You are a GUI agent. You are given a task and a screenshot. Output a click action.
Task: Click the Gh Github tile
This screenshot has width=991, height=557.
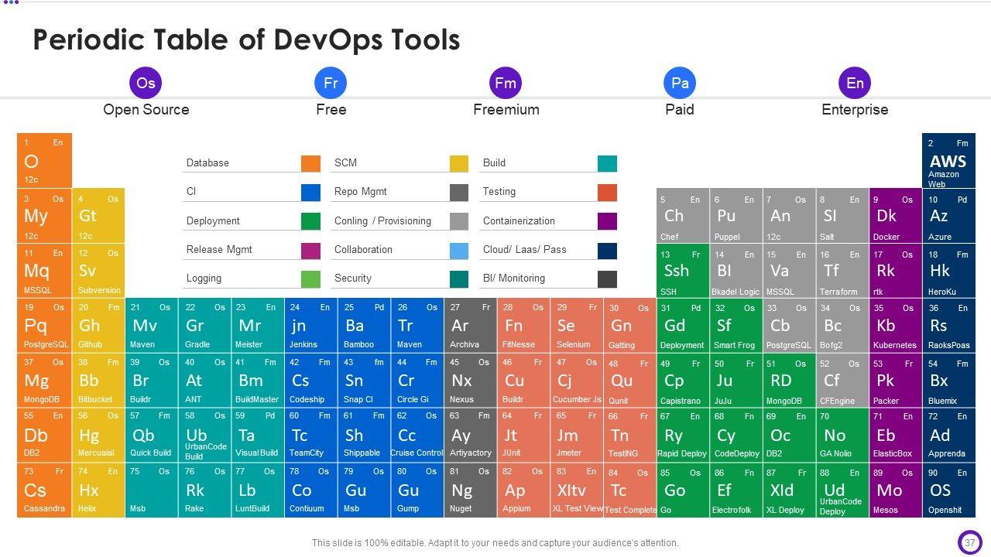(x=98, y=326)
